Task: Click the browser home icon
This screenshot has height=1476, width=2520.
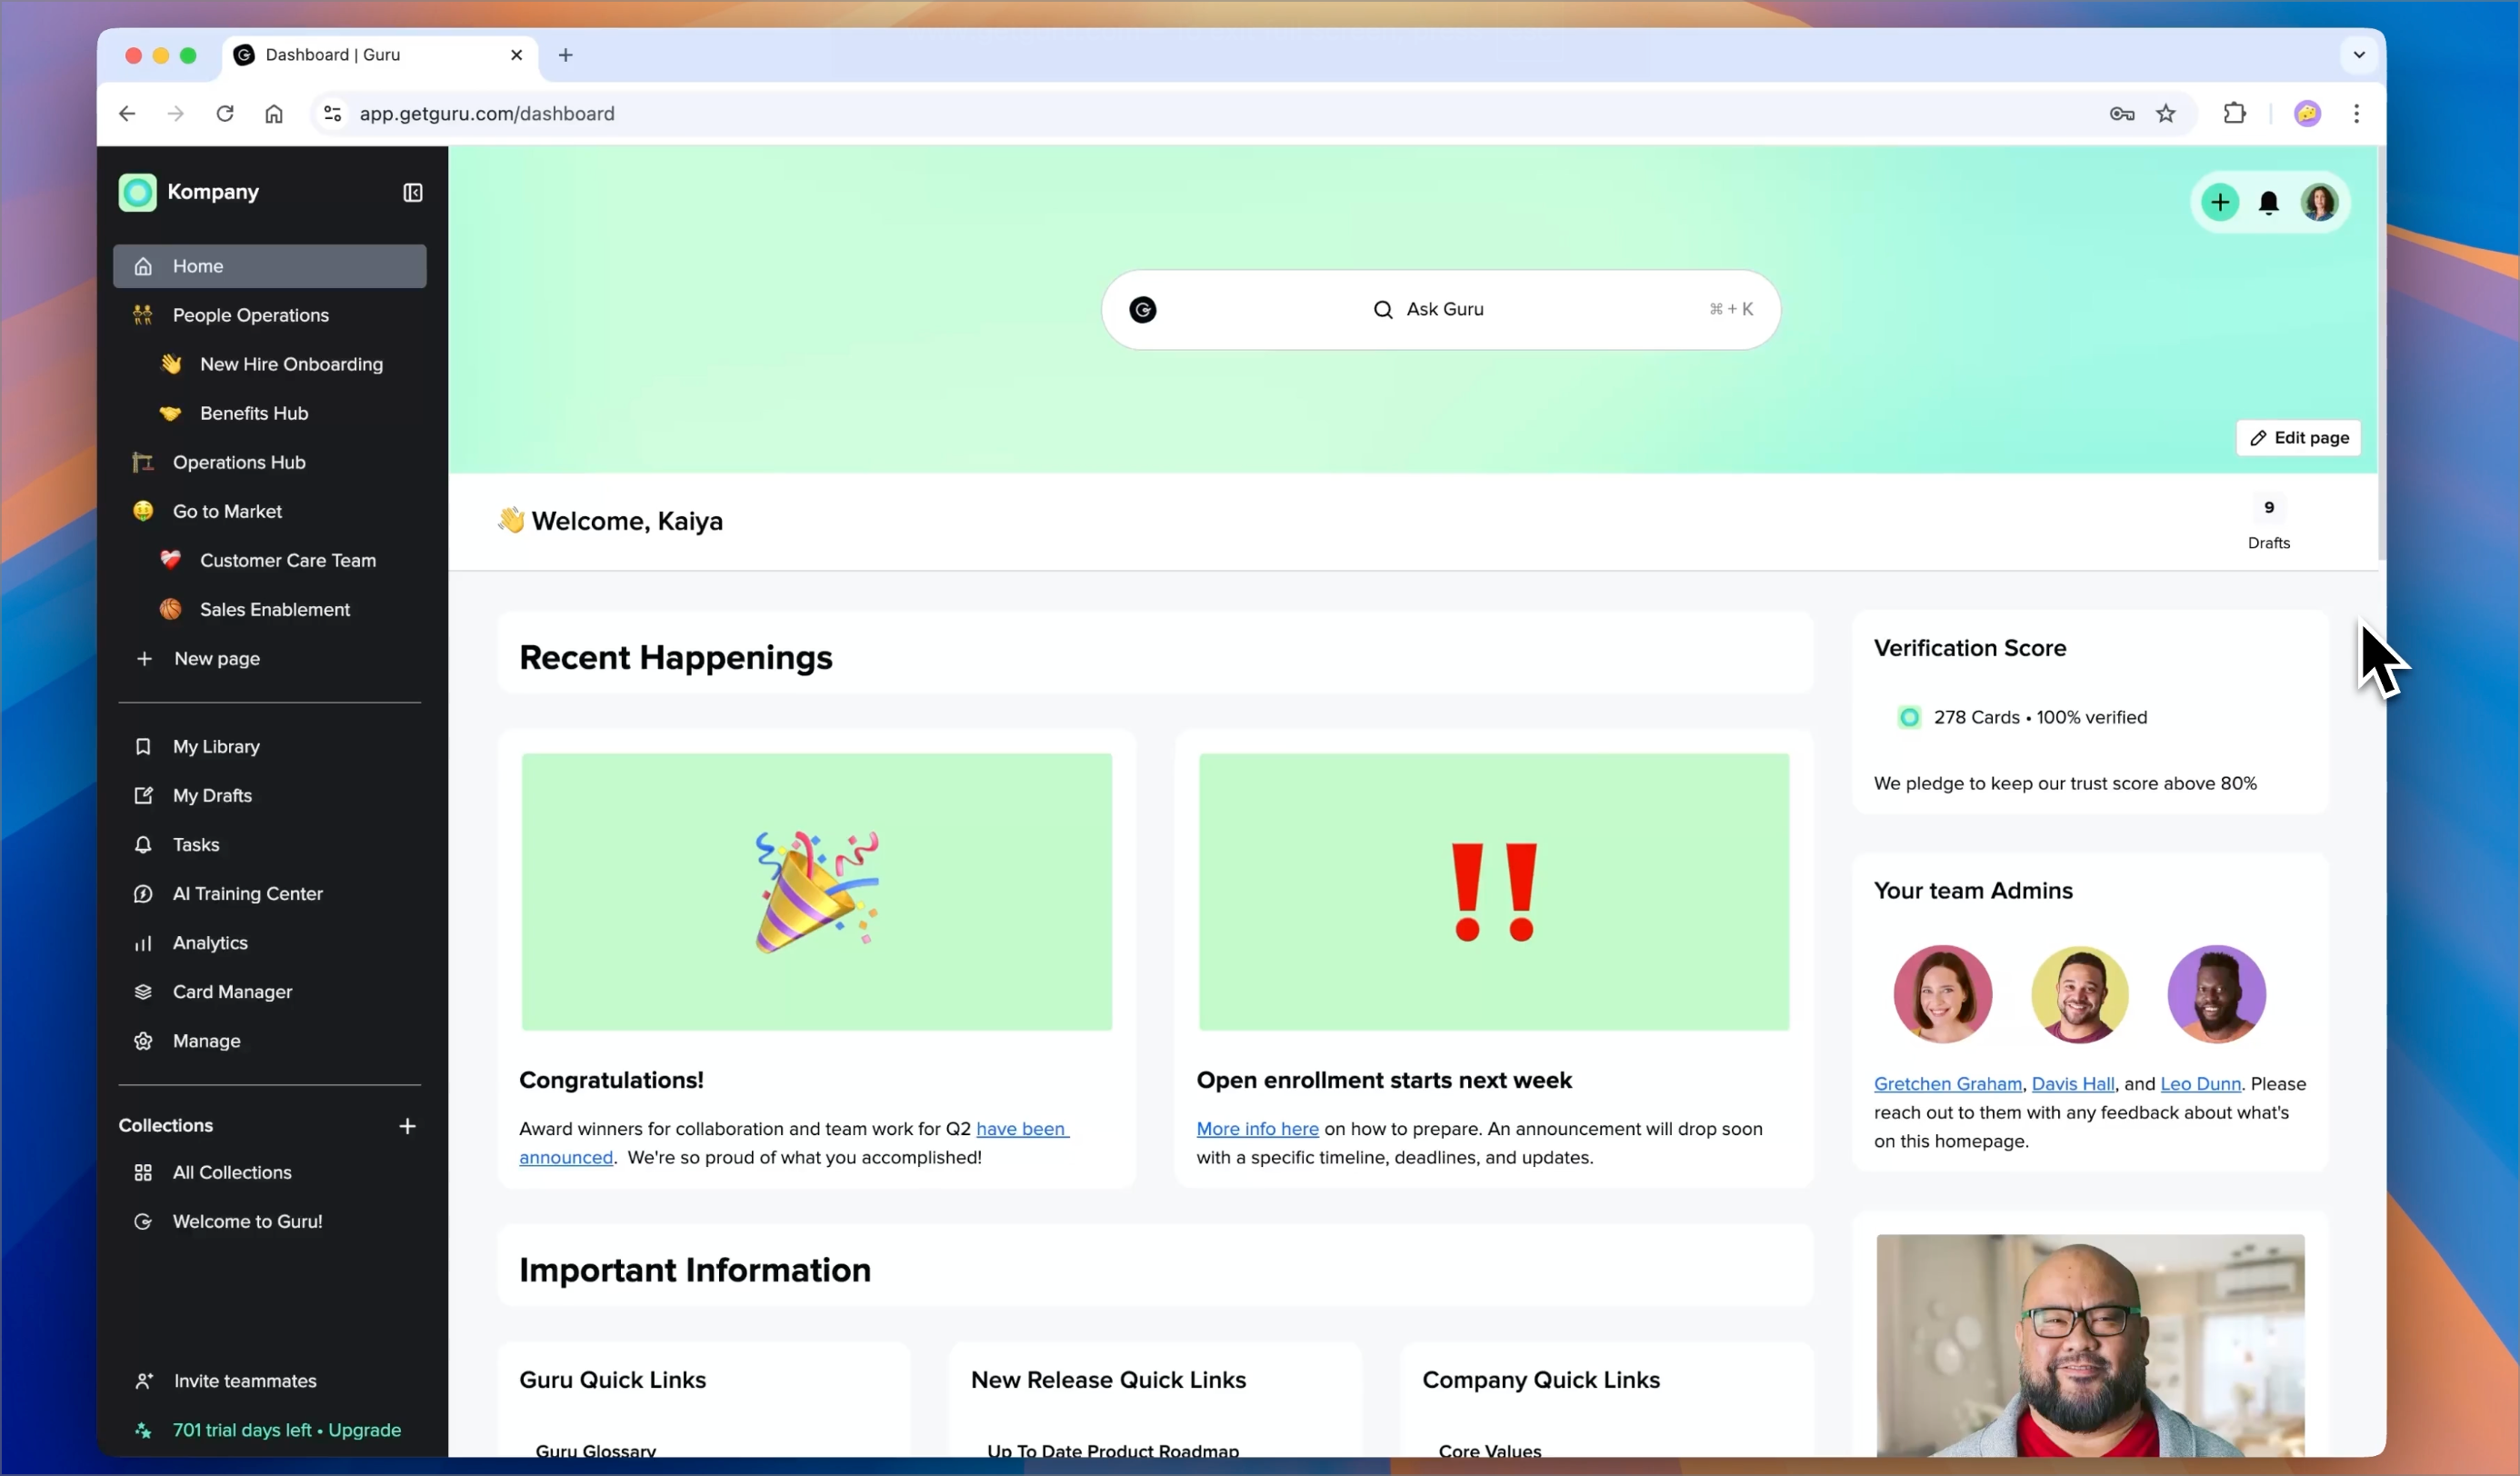Action: [274, 114]
